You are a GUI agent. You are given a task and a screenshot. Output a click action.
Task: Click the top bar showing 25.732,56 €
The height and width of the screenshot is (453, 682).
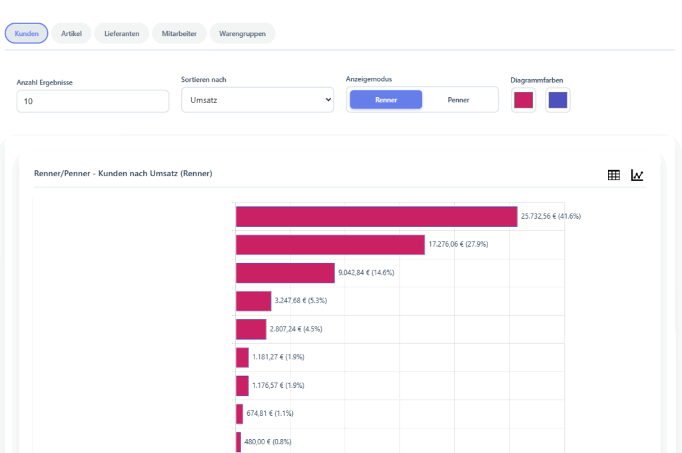tap(376, 217)
